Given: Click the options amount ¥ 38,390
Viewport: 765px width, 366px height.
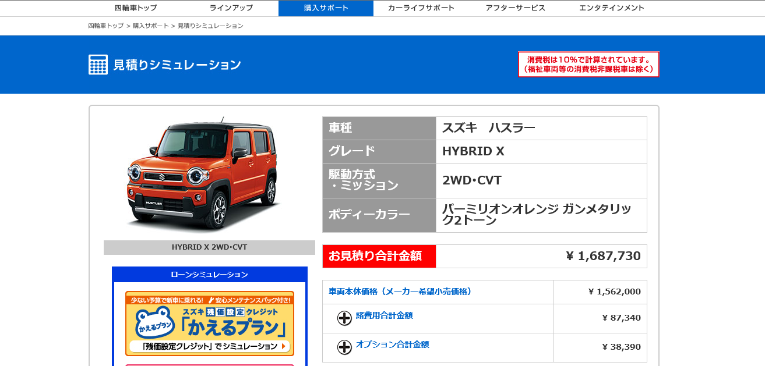Looking at the screenshot, I should pyautogui.click(x=621, y=347).
